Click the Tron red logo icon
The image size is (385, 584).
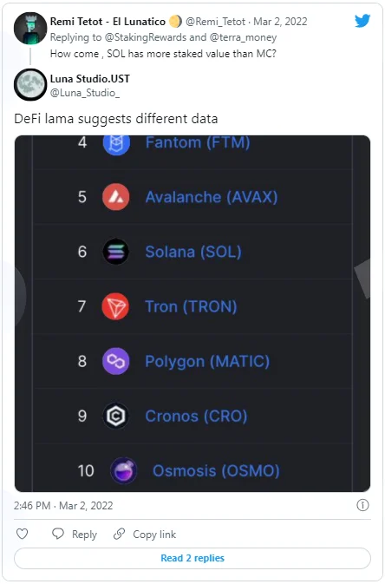tap(116, 306)
